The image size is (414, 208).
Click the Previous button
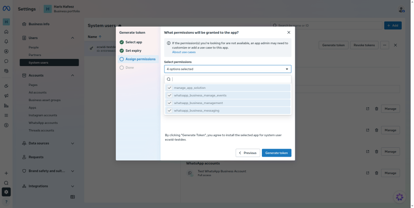(248, 153)
